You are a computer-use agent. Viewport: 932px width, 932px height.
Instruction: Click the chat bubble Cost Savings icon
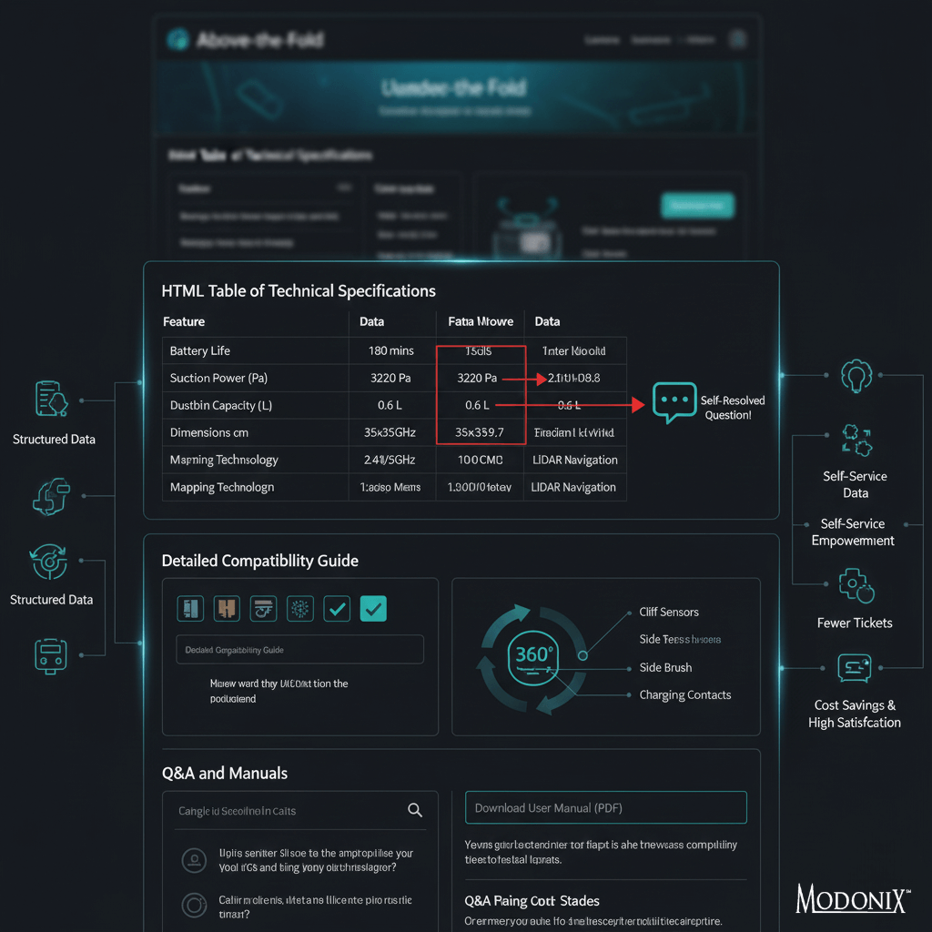(856, 667)
